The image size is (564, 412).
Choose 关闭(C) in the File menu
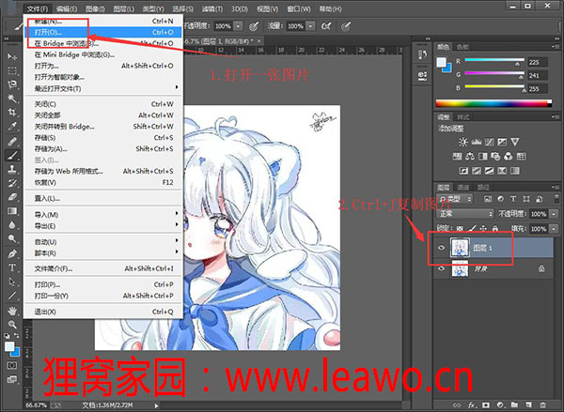pyautogui.click(x=103, y=104)
